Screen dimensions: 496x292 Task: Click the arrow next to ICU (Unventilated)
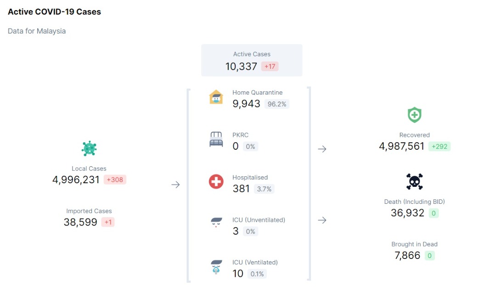point(322,220)
